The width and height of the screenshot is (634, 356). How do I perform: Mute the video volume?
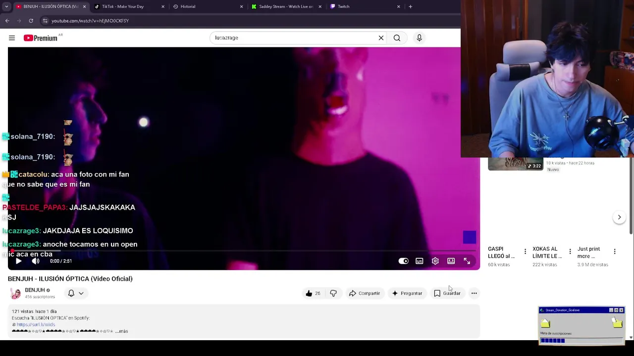[36, 261]
